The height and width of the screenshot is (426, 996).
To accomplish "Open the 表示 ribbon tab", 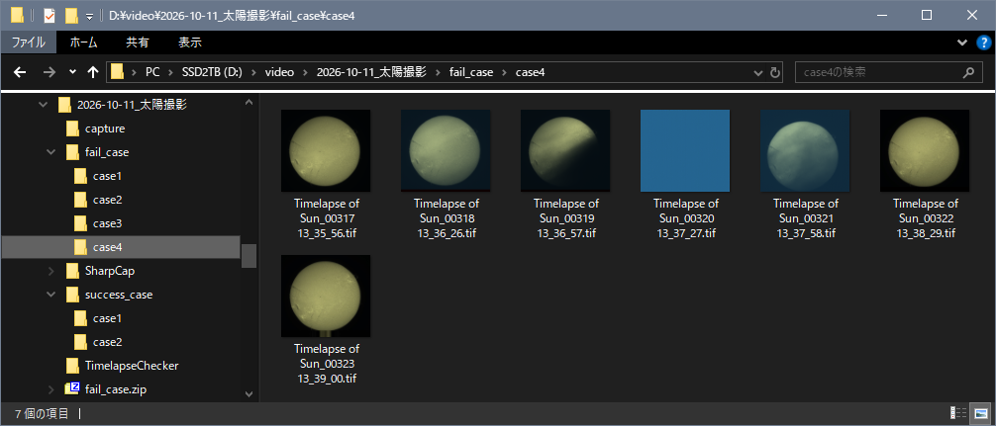I will [190, 43].
